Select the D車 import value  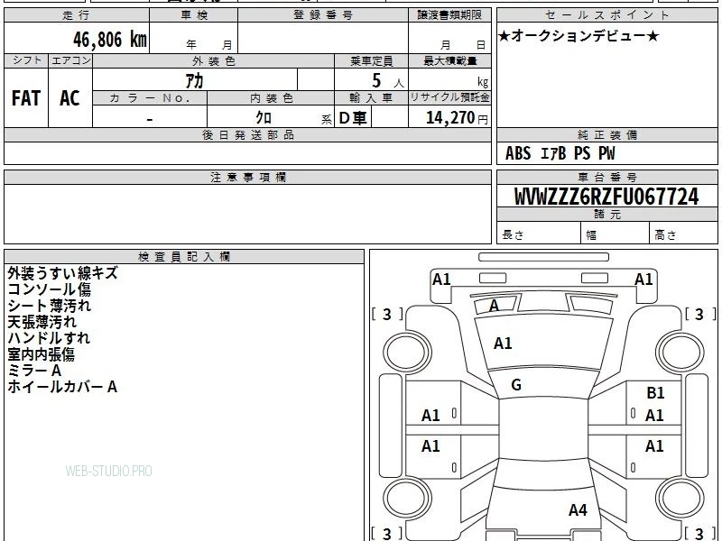(x=353, y=118)
